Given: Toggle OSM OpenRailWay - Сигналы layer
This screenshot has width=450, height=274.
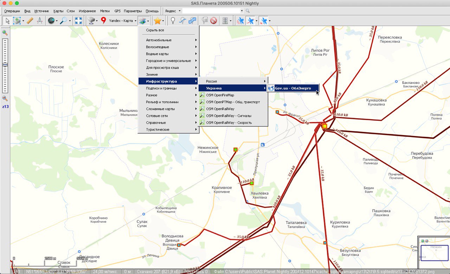Looking at the screenshot, I should 233,116.
